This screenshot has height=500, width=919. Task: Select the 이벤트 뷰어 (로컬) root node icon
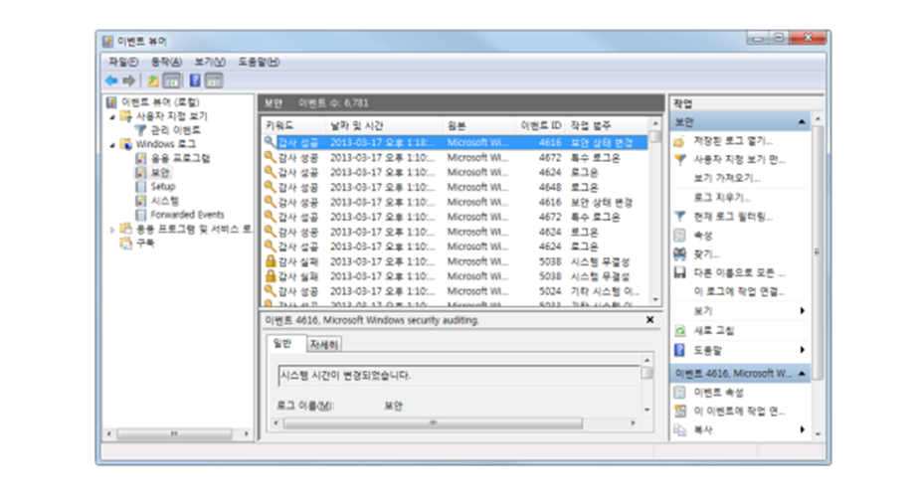point(111,102)
